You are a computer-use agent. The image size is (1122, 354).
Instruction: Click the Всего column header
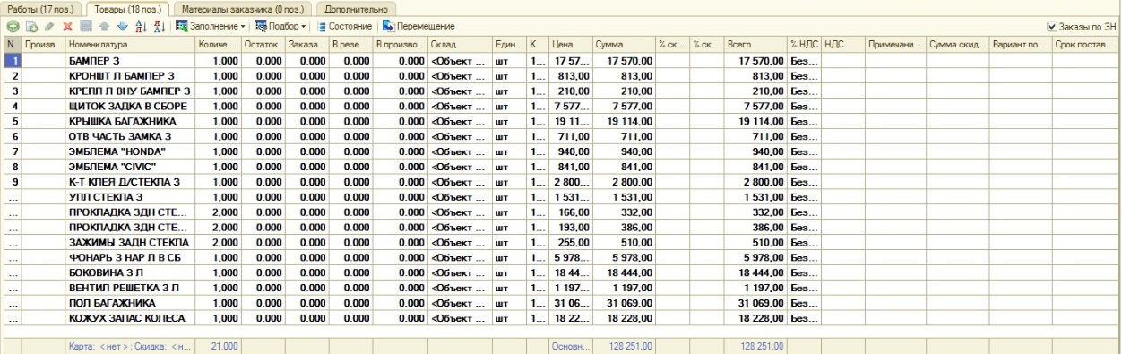[x=757, y=44]
